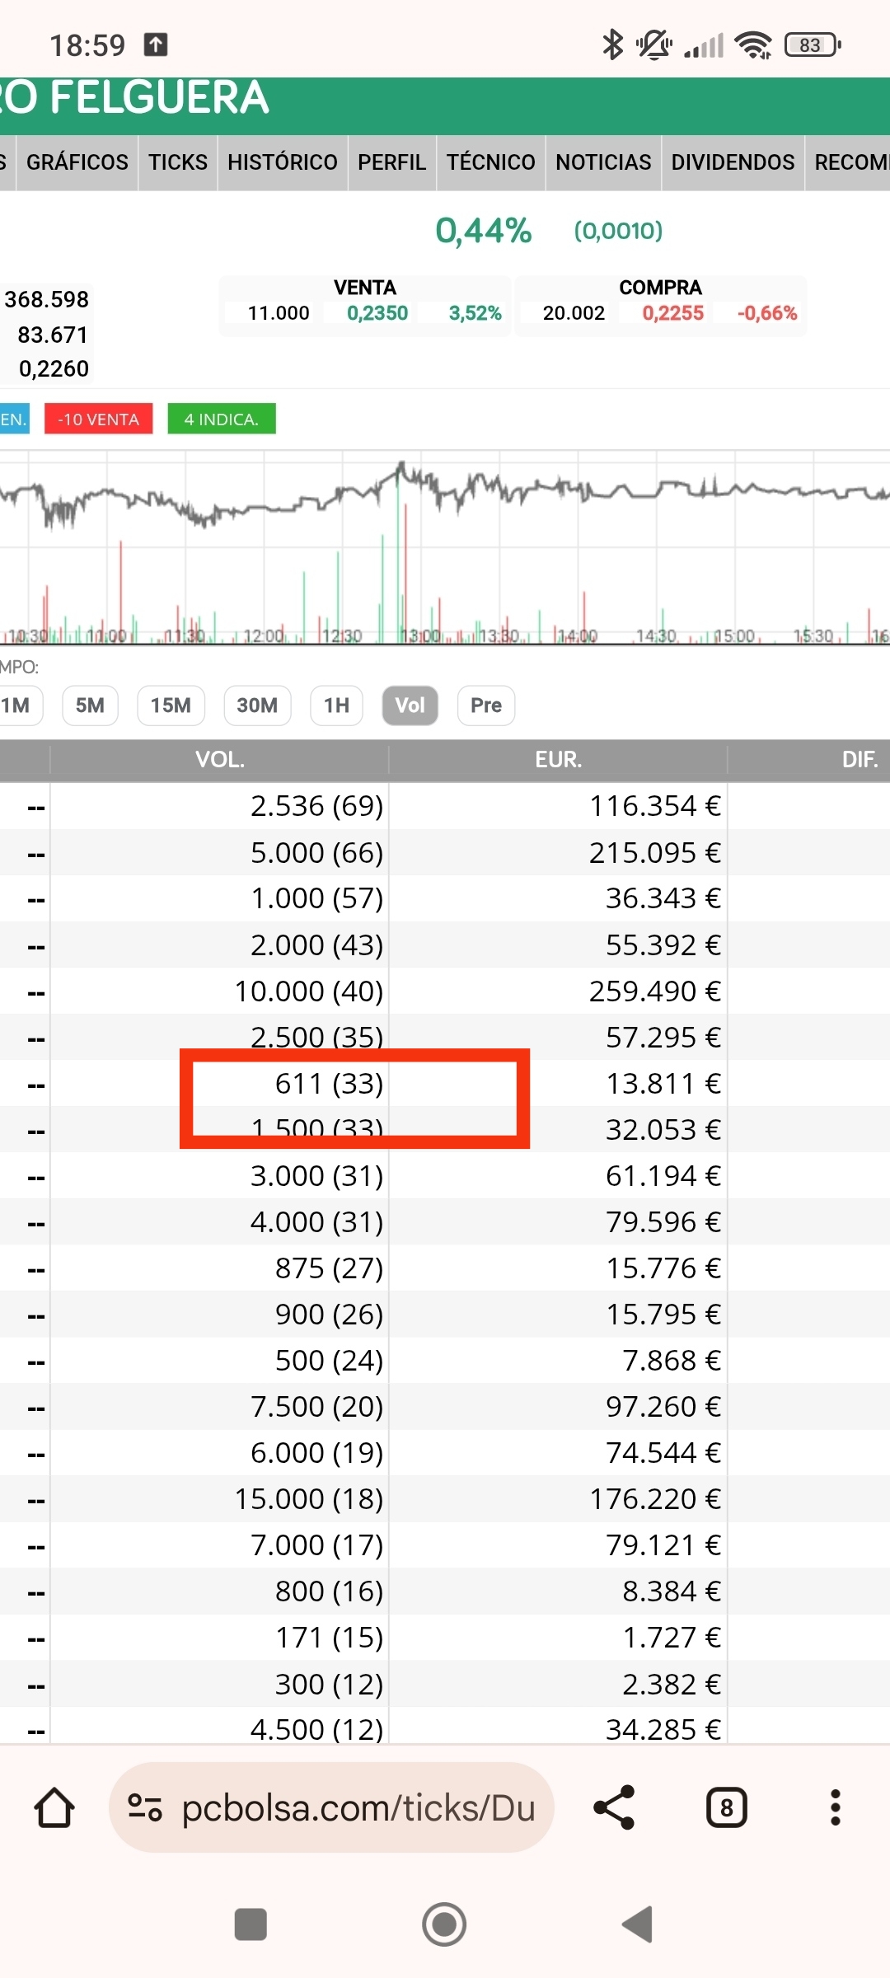The width and height of the screenshot is (890, 1978).
Task: Open the HISTÓRICO tab
Action: (x=283, y=162)
